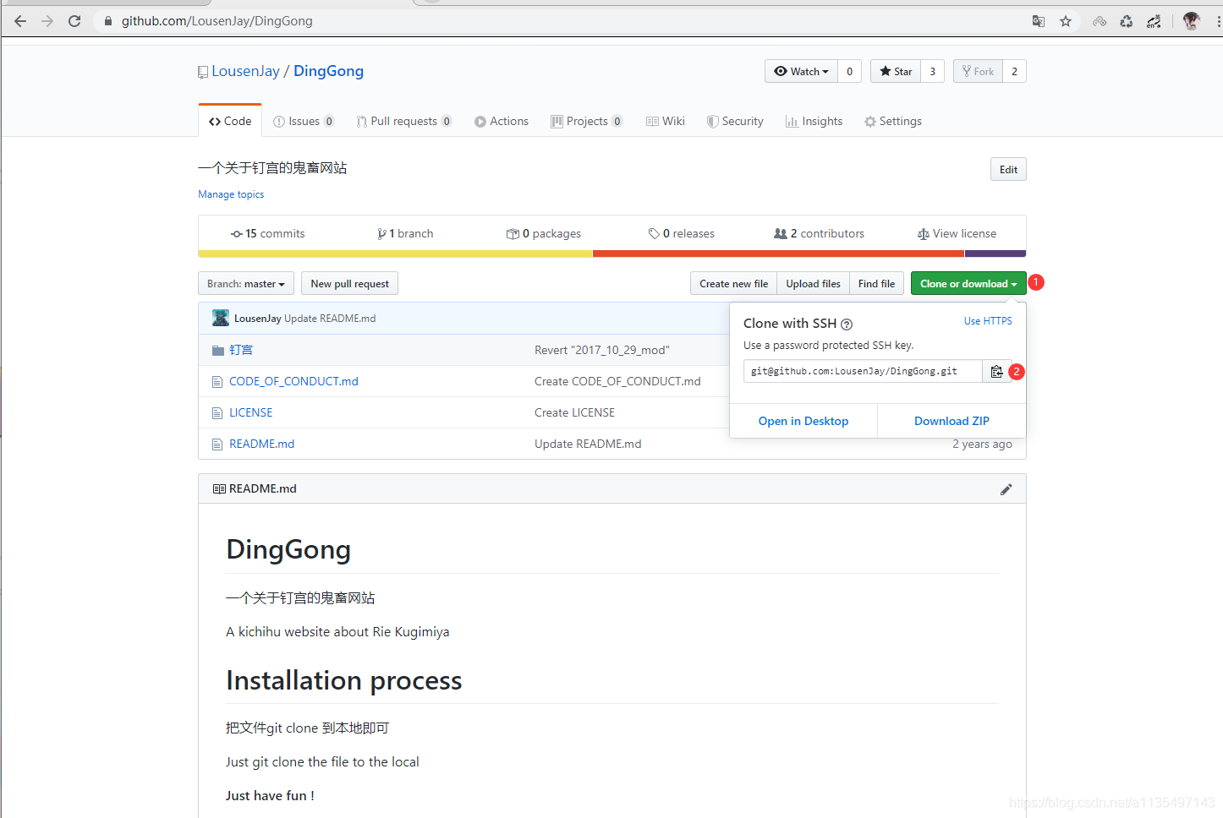1223x818 pixels.
Task: Open Create LICENSE commit message
Action: pos(574,412)
